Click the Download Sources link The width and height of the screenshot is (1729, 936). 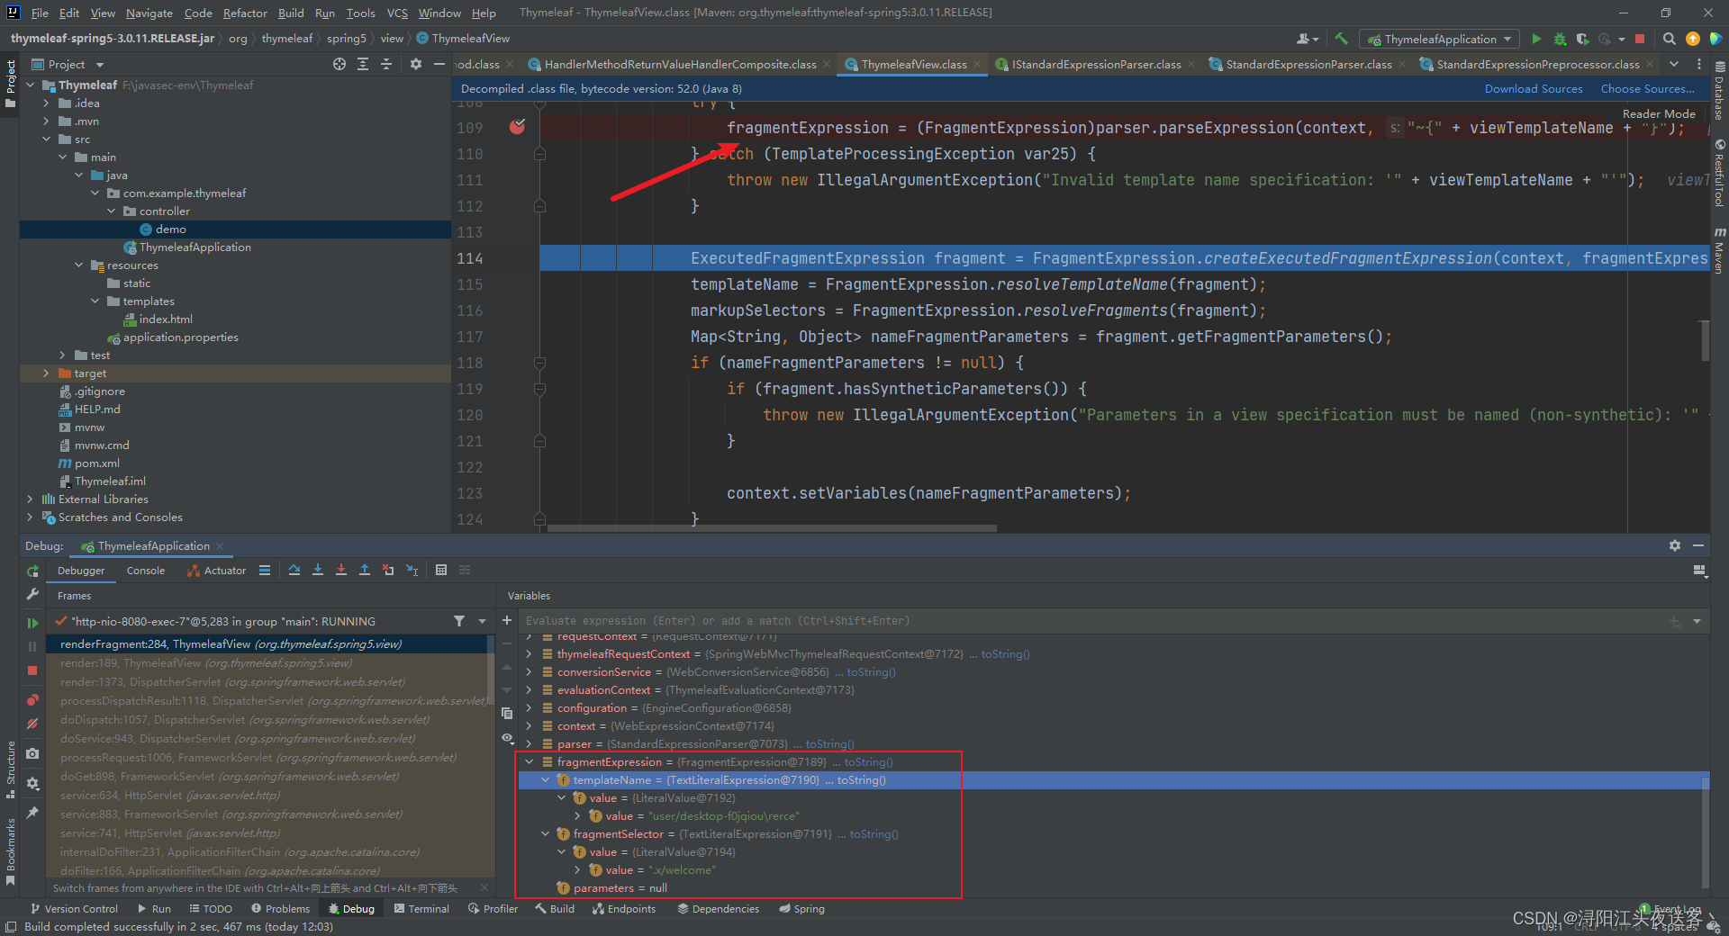[x=1533, y=88]
